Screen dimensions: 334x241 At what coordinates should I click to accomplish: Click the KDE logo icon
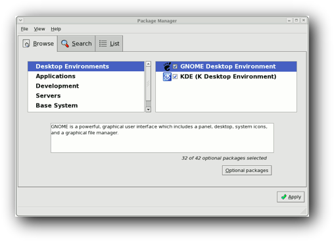pos(167,76)
